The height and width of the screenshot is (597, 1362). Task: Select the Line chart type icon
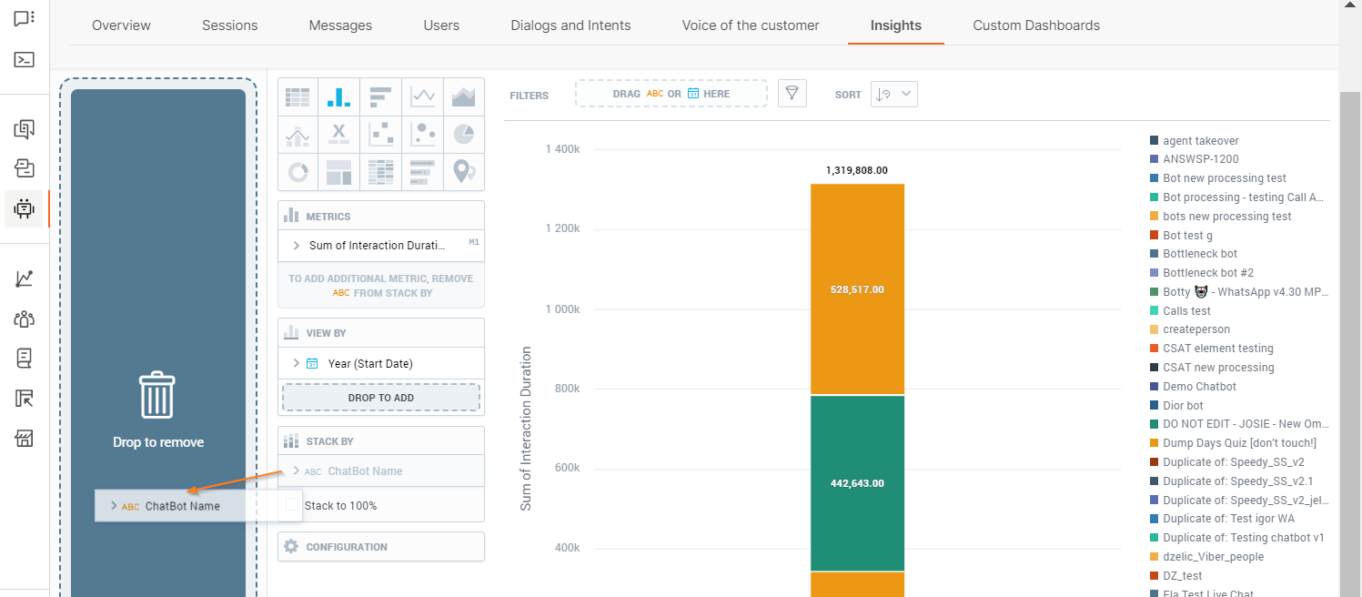pyautogui.click(x=422, y=96)
